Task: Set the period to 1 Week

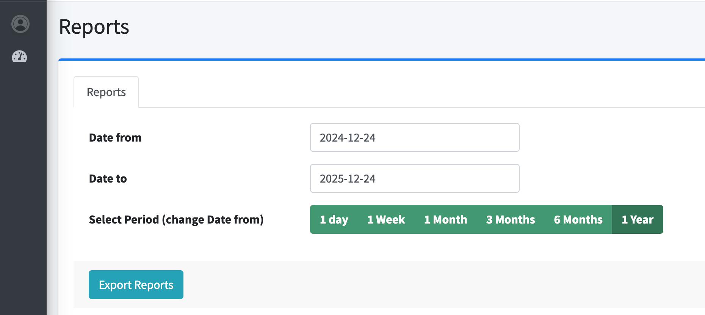Action: [x=386, y=219]
